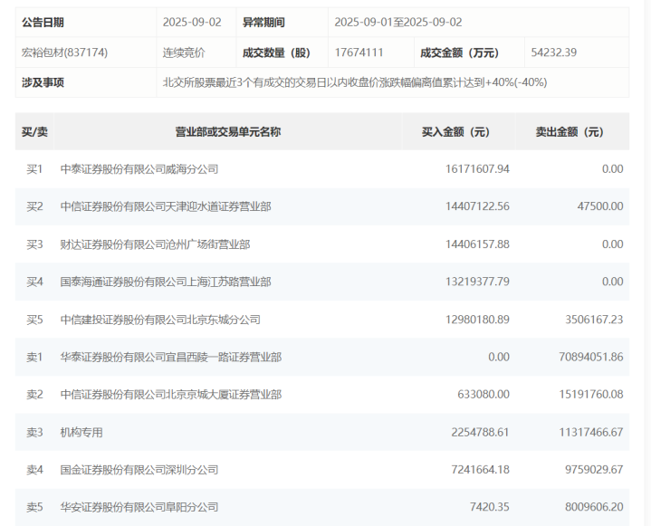Click the 机构专用 row name

click(81, 432)
